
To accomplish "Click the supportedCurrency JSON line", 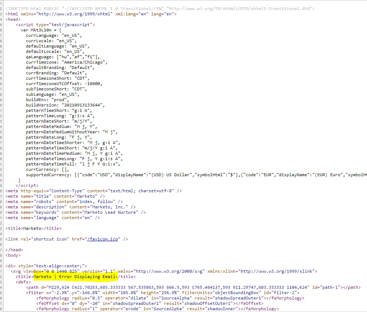I will click(196, 175).
